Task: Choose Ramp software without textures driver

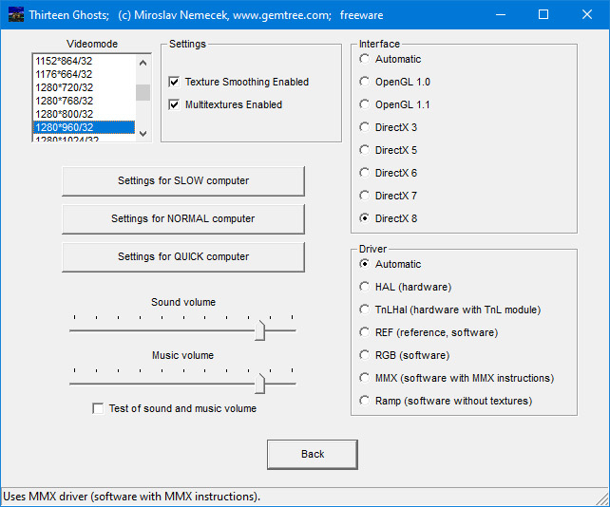Action: [x=365, y=402]
